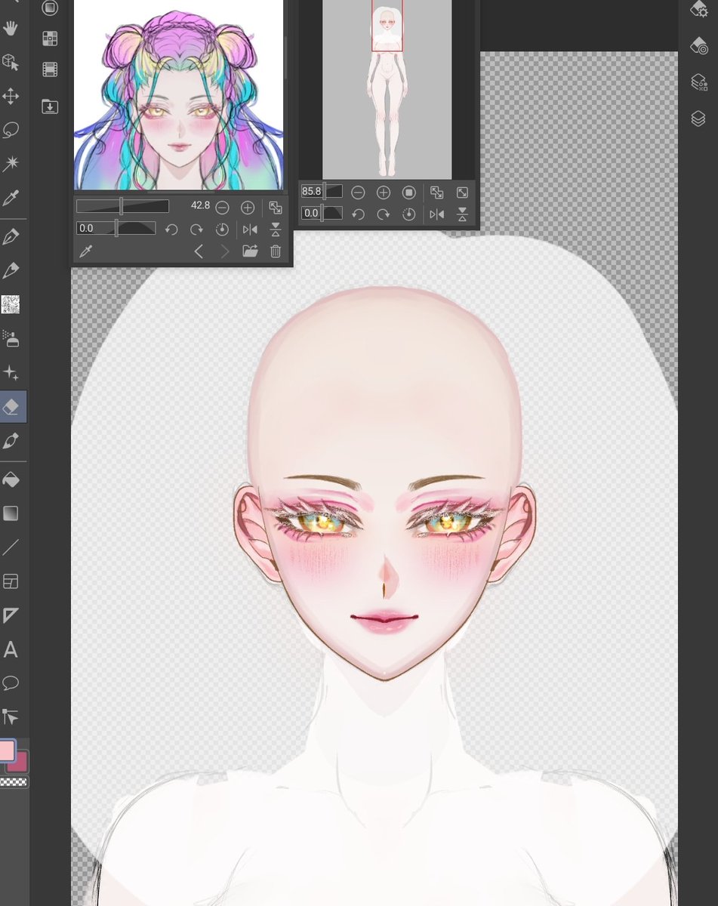Rotate canvas right in Navigator
This screenshot has height=906, width=718.
coord(384,214)
